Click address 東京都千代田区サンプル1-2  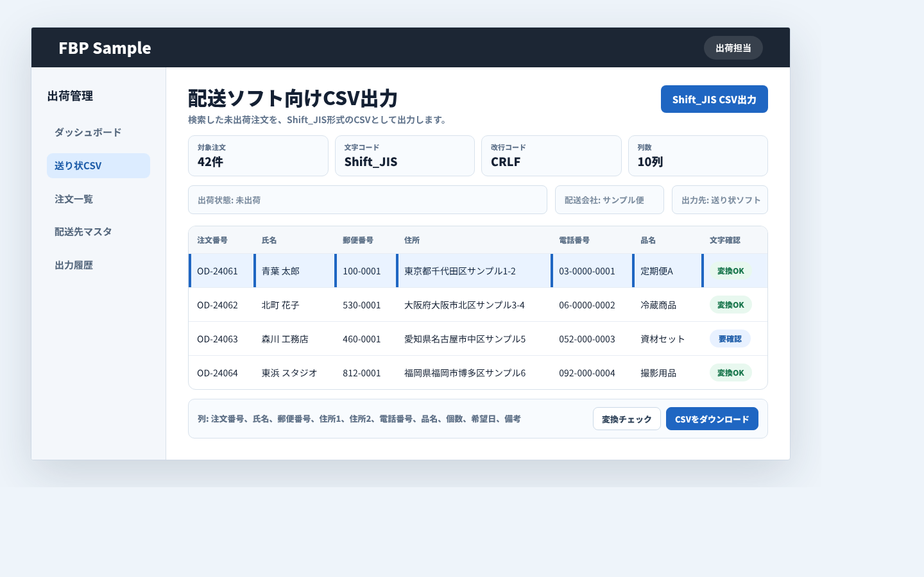coord(460,271)
